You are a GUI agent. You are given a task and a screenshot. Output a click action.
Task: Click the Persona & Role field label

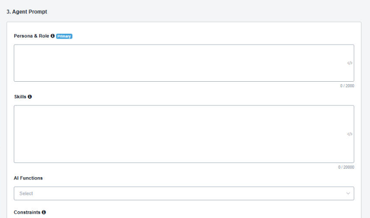pyautogui.click(x=31, y=36)
